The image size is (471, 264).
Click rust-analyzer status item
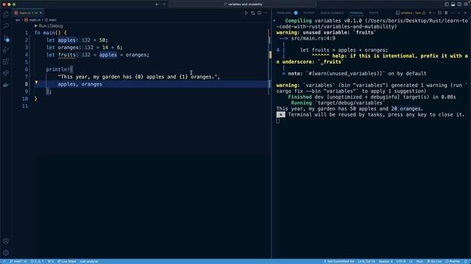coord(89,261)
